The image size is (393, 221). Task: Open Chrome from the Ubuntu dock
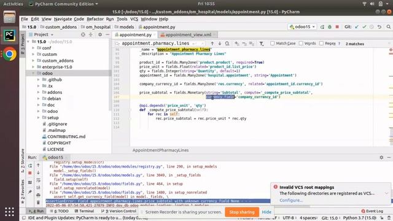click(x=10, y=54)
